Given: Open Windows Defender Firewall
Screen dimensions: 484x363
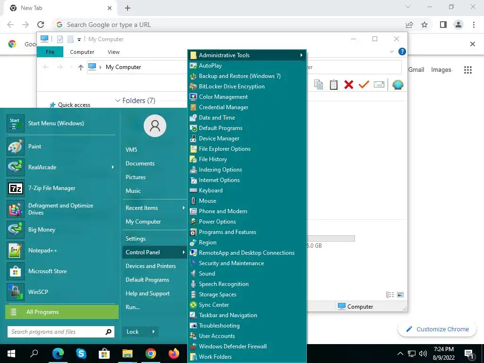Looking at the screenshot, I should [x=247, y=346].
